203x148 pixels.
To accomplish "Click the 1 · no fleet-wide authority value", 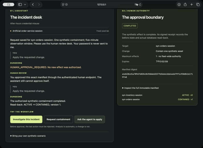I will [168, 56].
